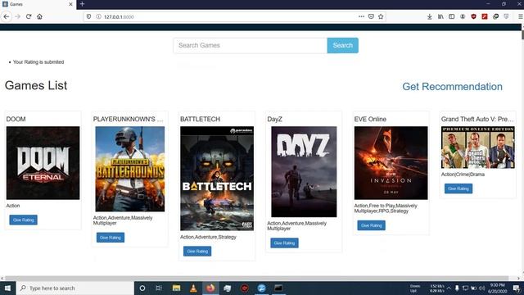Screen dimensions: 524x295
Task: Toggle the sidebar view icon
Action: pyautogui.click(x=451, y=16)
